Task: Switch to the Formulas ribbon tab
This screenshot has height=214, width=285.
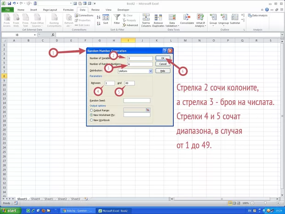Action: pos(68,9)
